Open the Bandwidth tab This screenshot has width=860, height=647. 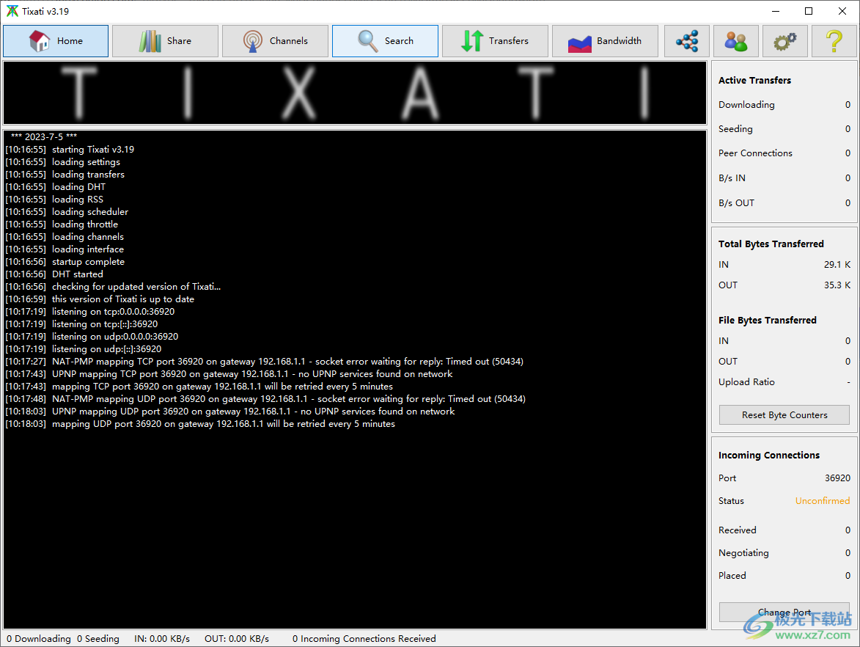(605, 40)
